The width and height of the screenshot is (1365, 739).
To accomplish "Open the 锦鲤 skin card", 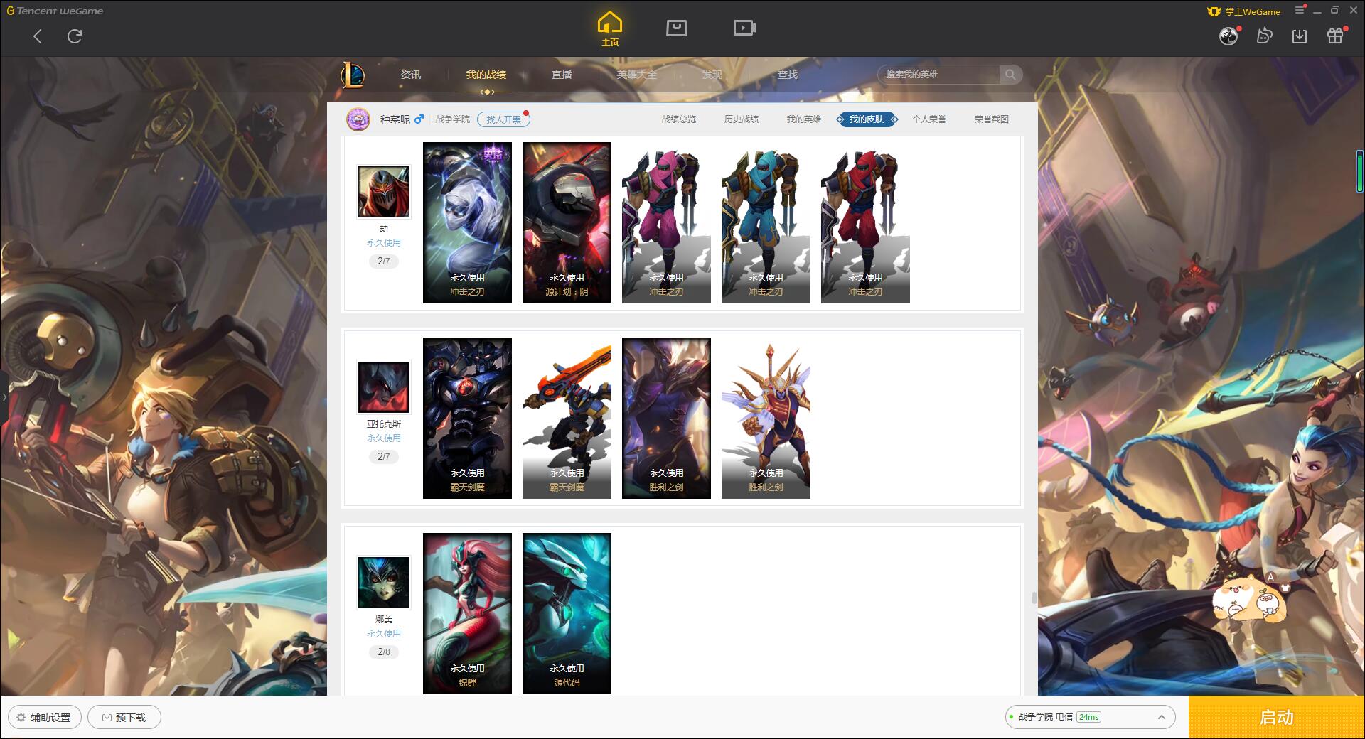I will (x=467, y=613).
